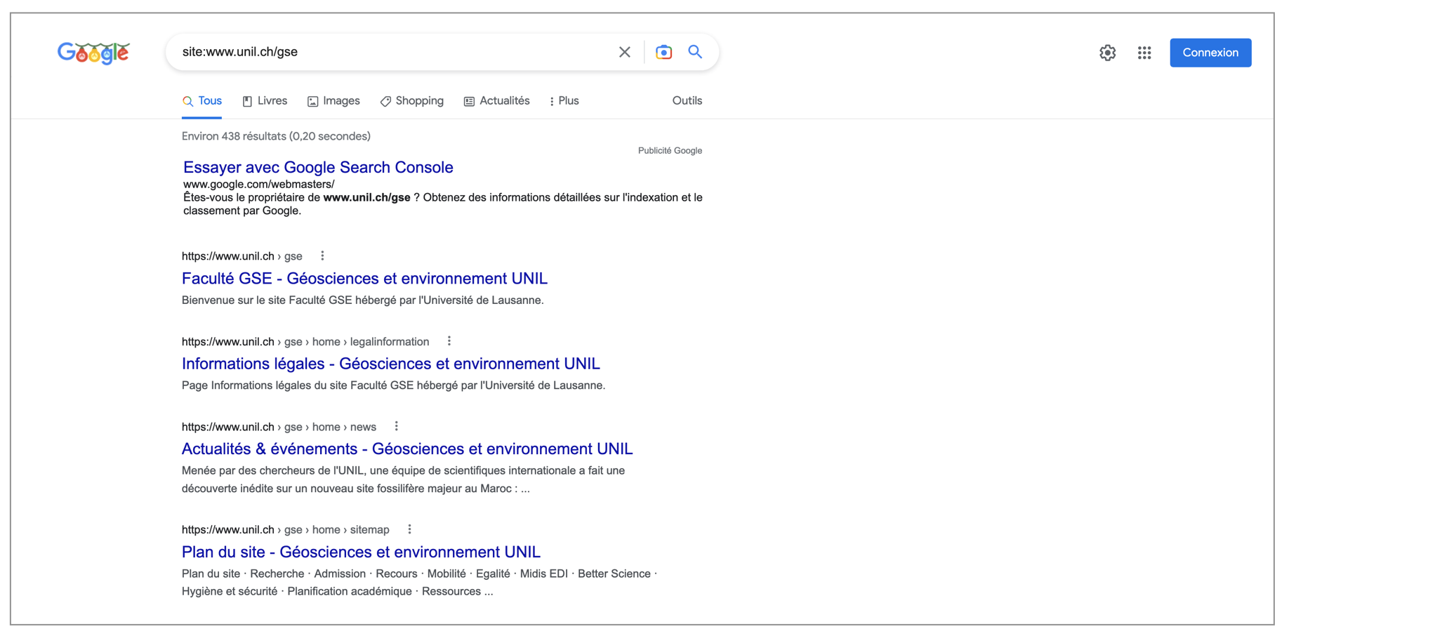The height and width of the screenshot is (636, 1435).
Task: Open the Outils search tools
Action: click(687, 101)
